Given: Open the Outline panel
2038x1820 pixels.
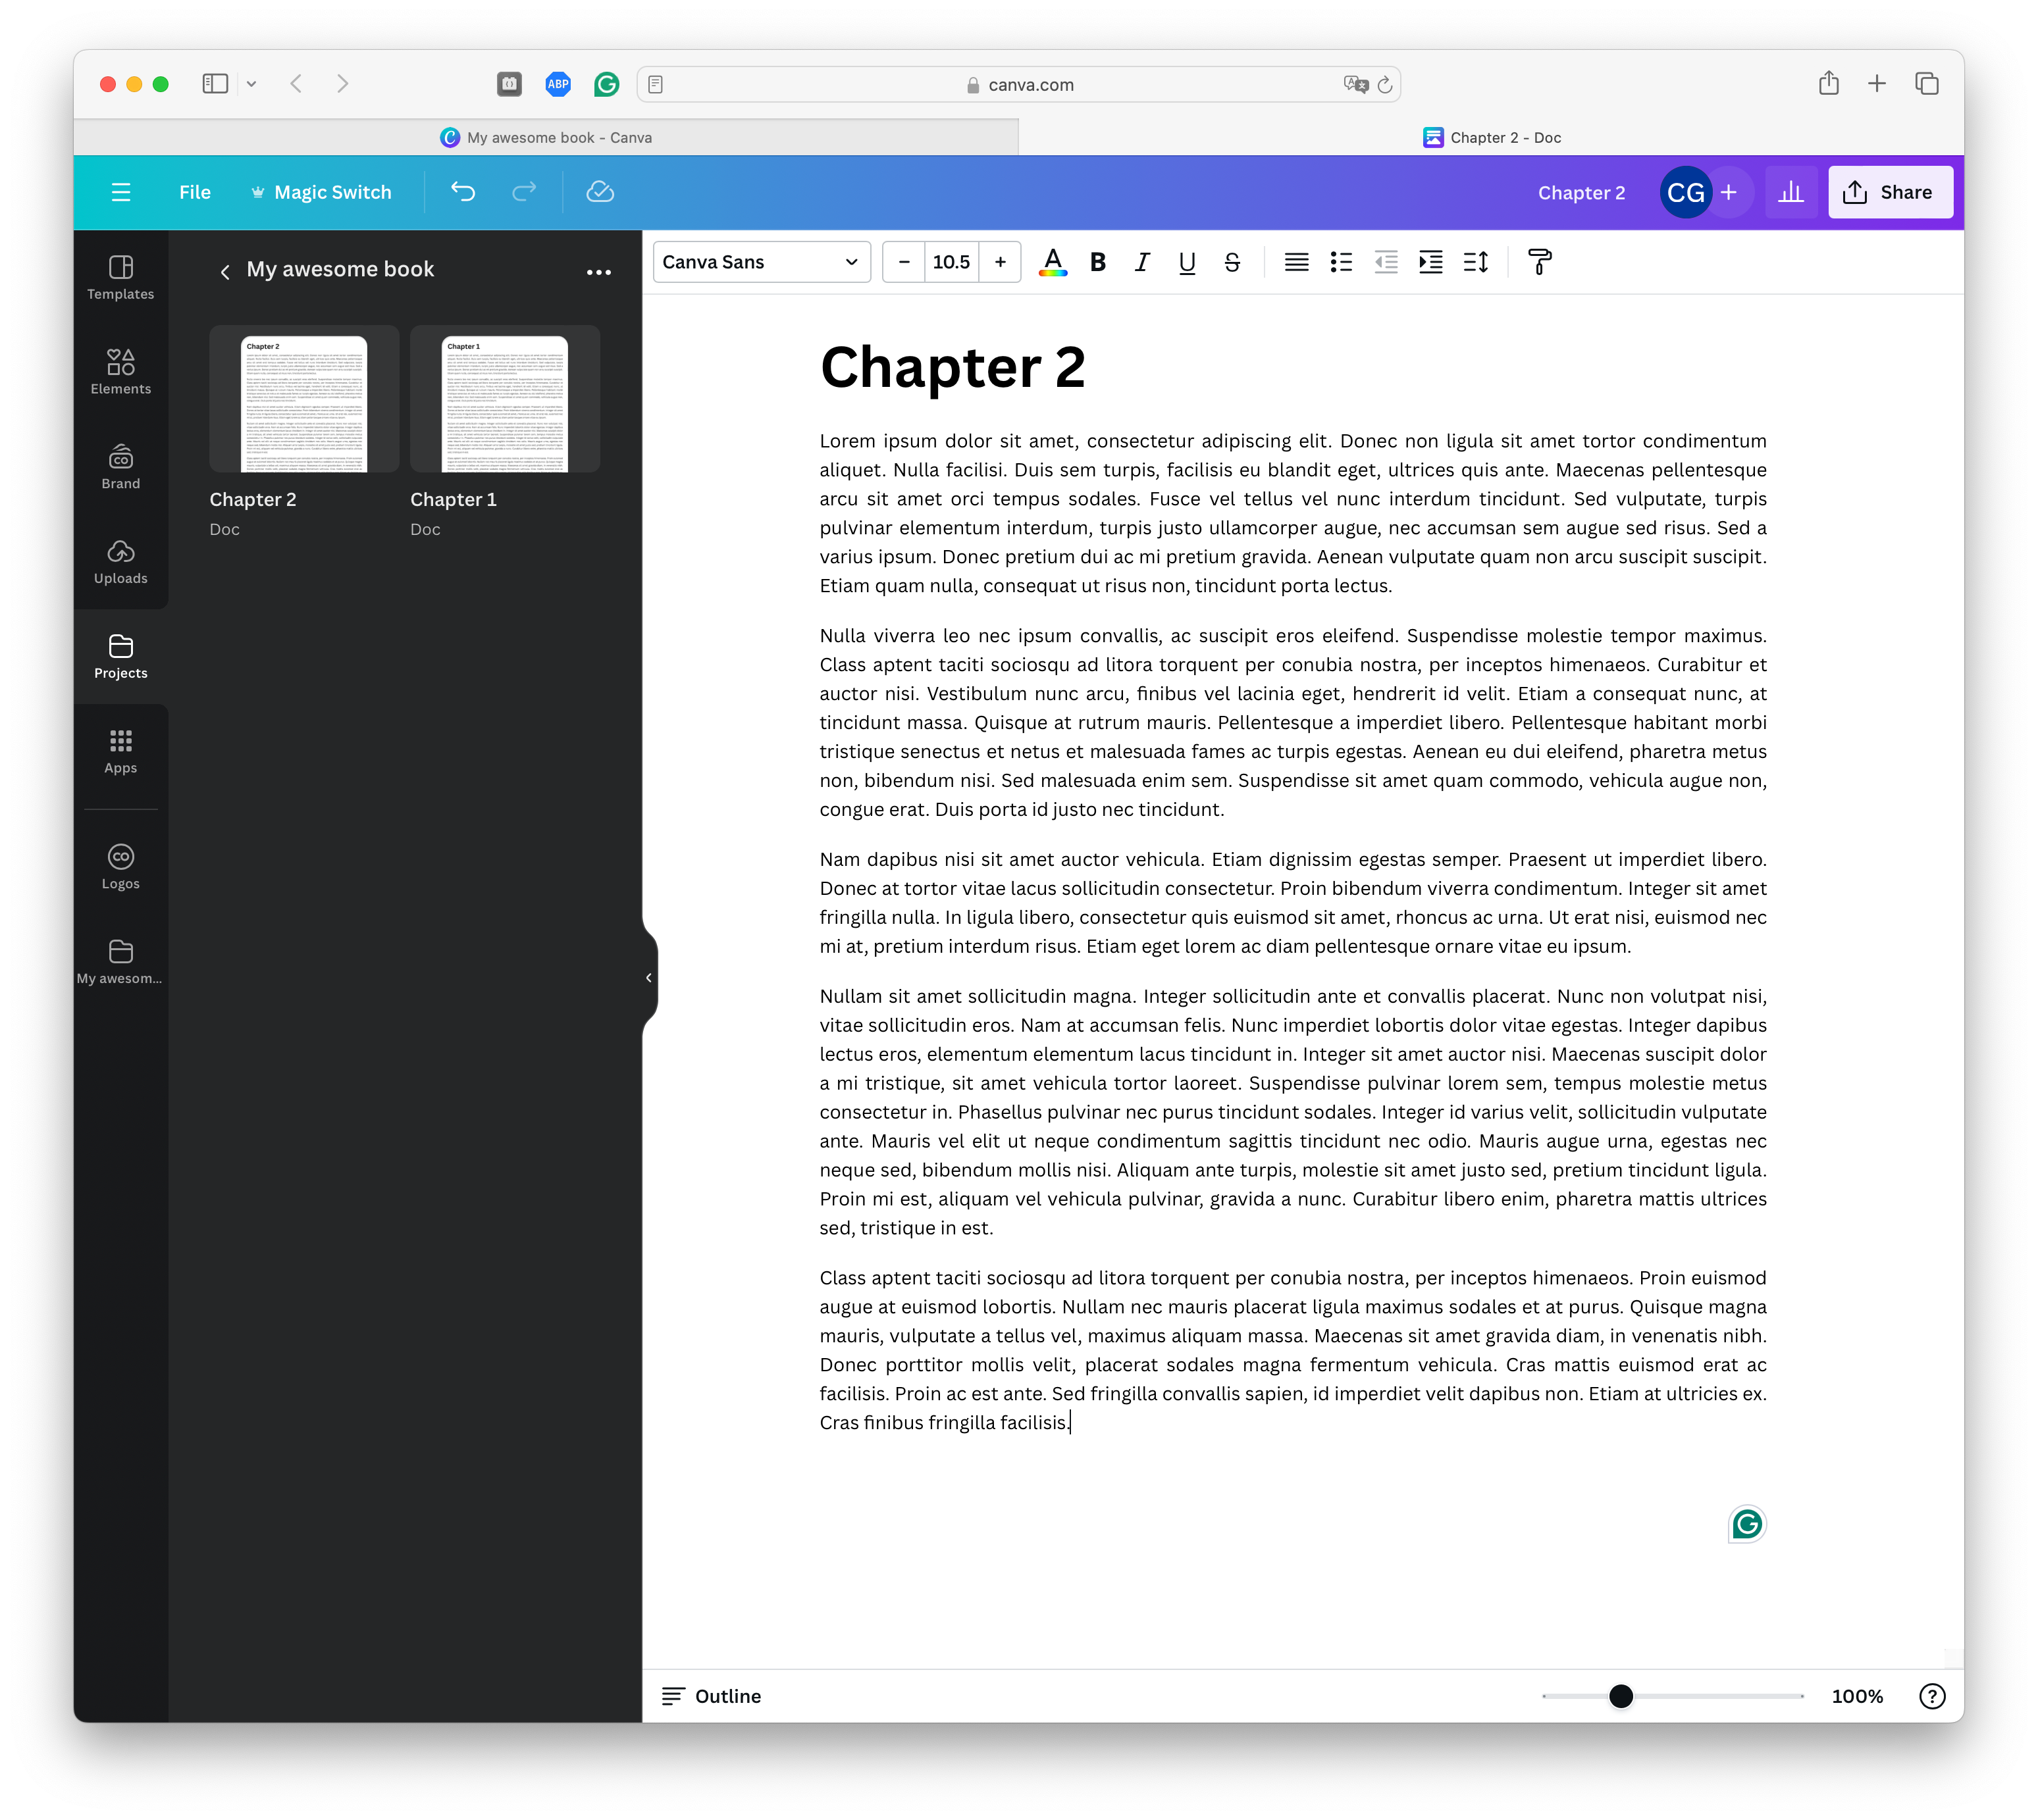Looking at the screenshot, I should pos(712,1696).
